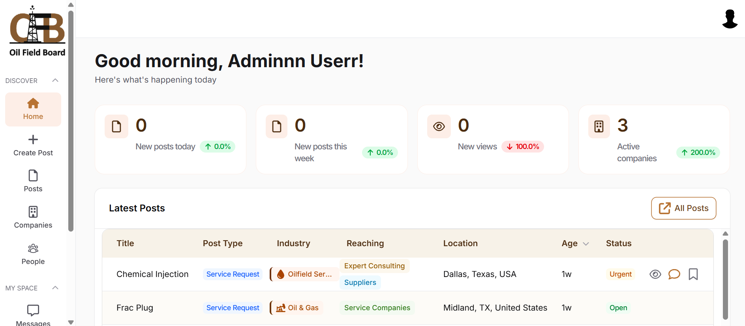Click the Latest Posts table scrollbar
The image size is (745, 326).
pyautogui.click(x=725, y=279)
